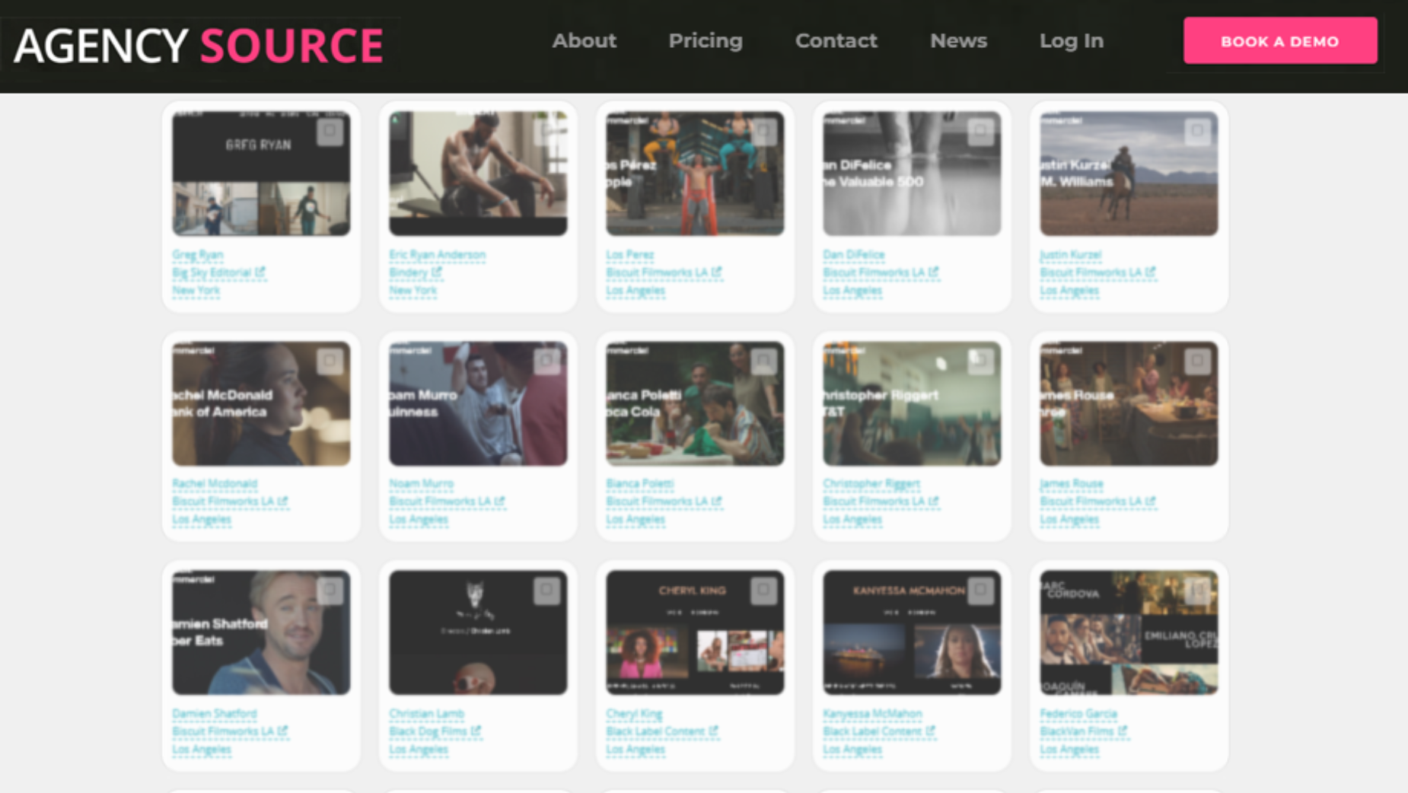
Task: Play the James Rouse Three video thumbnail
Action: click(1128, 403)
